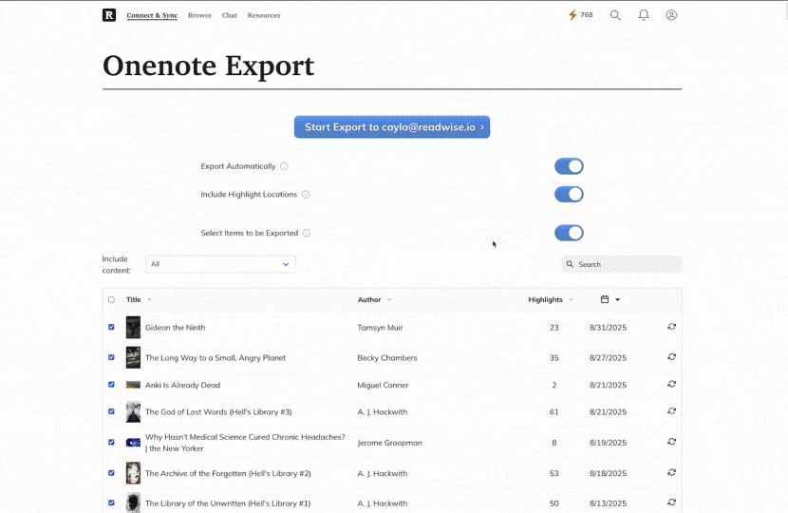Uncheck The Library of the Unwritten checkbox
Image resolution: width=788 pixels, height=513 pixels.
112,503
